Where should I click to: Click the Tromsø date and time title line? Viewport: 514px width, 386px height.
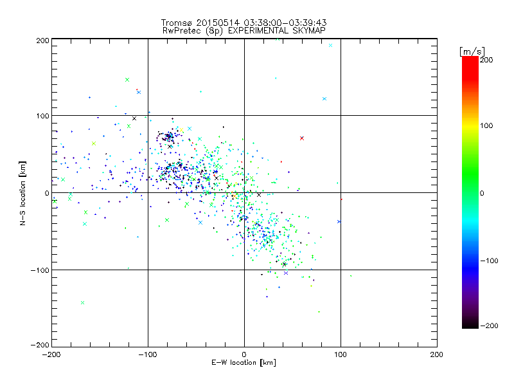pyautogui.click(x=244, y=23)
